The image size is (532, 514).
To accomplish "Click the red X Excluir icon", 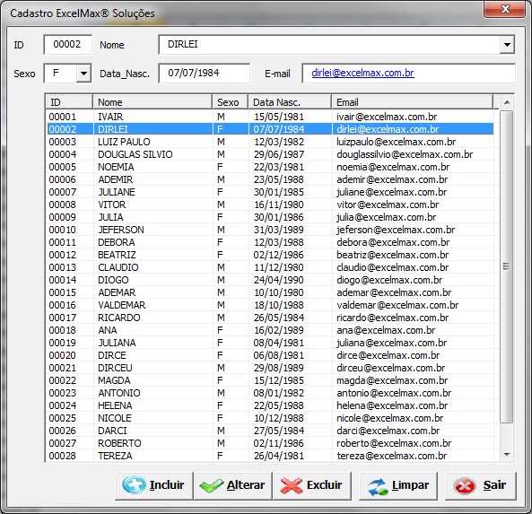I will pyautogui.click(x=292, y=485).
